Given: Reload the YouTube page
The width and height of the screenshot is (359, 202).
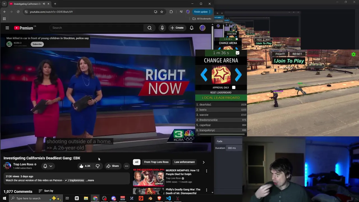Looking at the screenshot, I should (18, 12).
